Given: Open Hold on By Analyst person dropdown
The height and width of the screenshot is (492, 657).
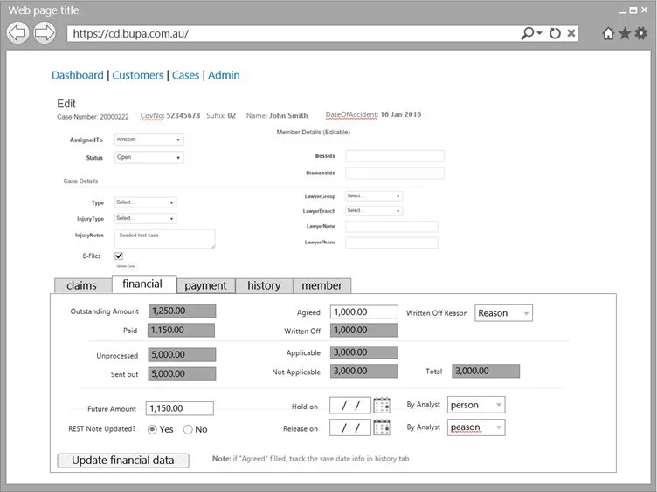Looking at the screenshot, I should click(x=476, y=405).
